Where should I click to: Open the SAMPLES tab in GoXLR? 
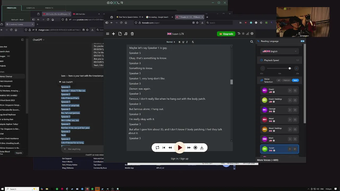click(x=31, y=8)
